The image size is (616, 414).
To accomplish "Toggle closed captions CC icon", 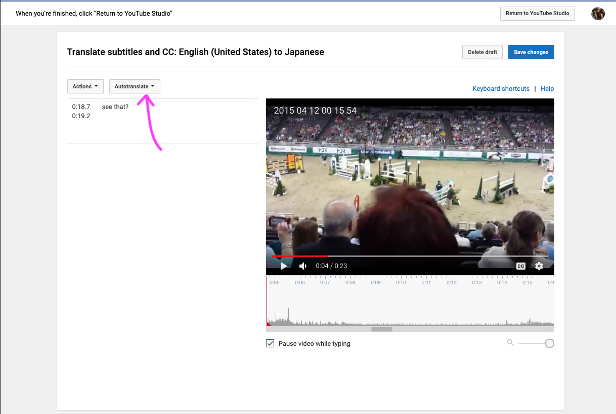I will coord(520,266).
